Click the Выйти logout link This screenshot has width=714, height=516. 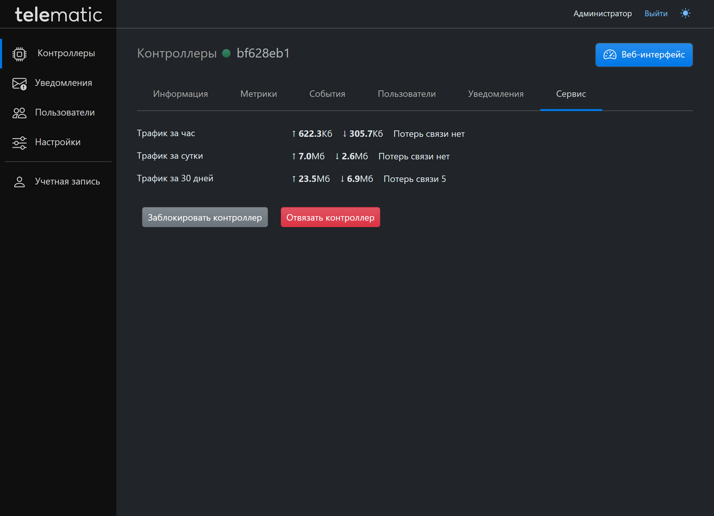point(656,13)
